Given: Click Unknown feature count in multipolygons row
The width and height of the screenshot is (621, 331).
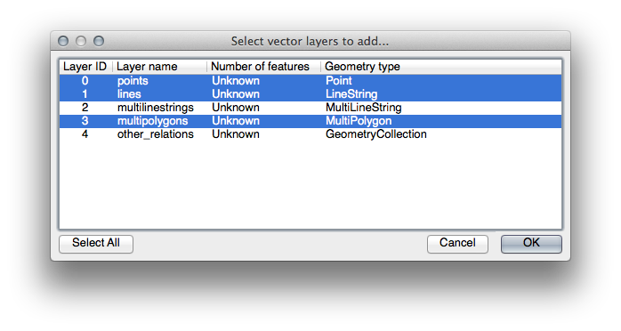Looking at the screenshot, I should pos(236,121).
